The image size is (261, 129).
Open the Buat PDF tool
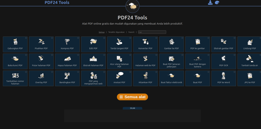tap(198, 78)
